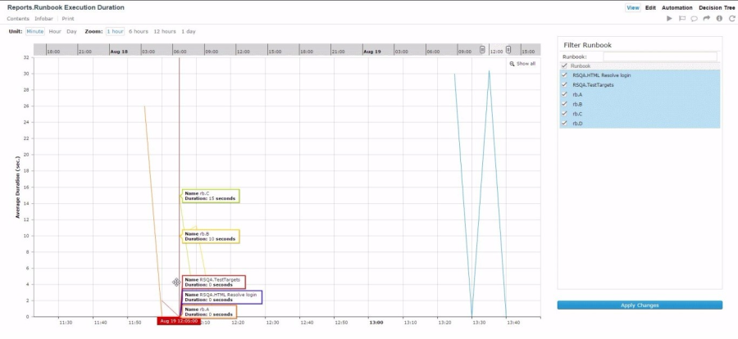The height and width of the screenshot is (339, 738).
Task: Click the magnifier icon beside Show all
Action: (512, 63)
